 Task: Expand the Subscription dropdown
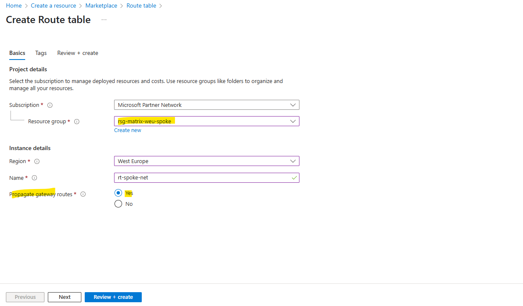(x=207, y=105)
